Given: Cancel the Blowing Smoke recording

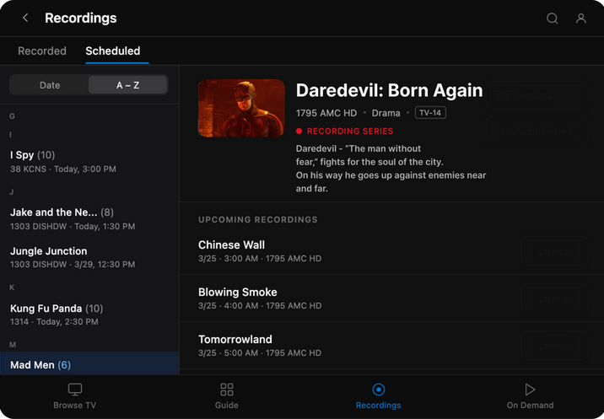Looking at the screenshot, I should pyautogui.click(x=555, y=298).
